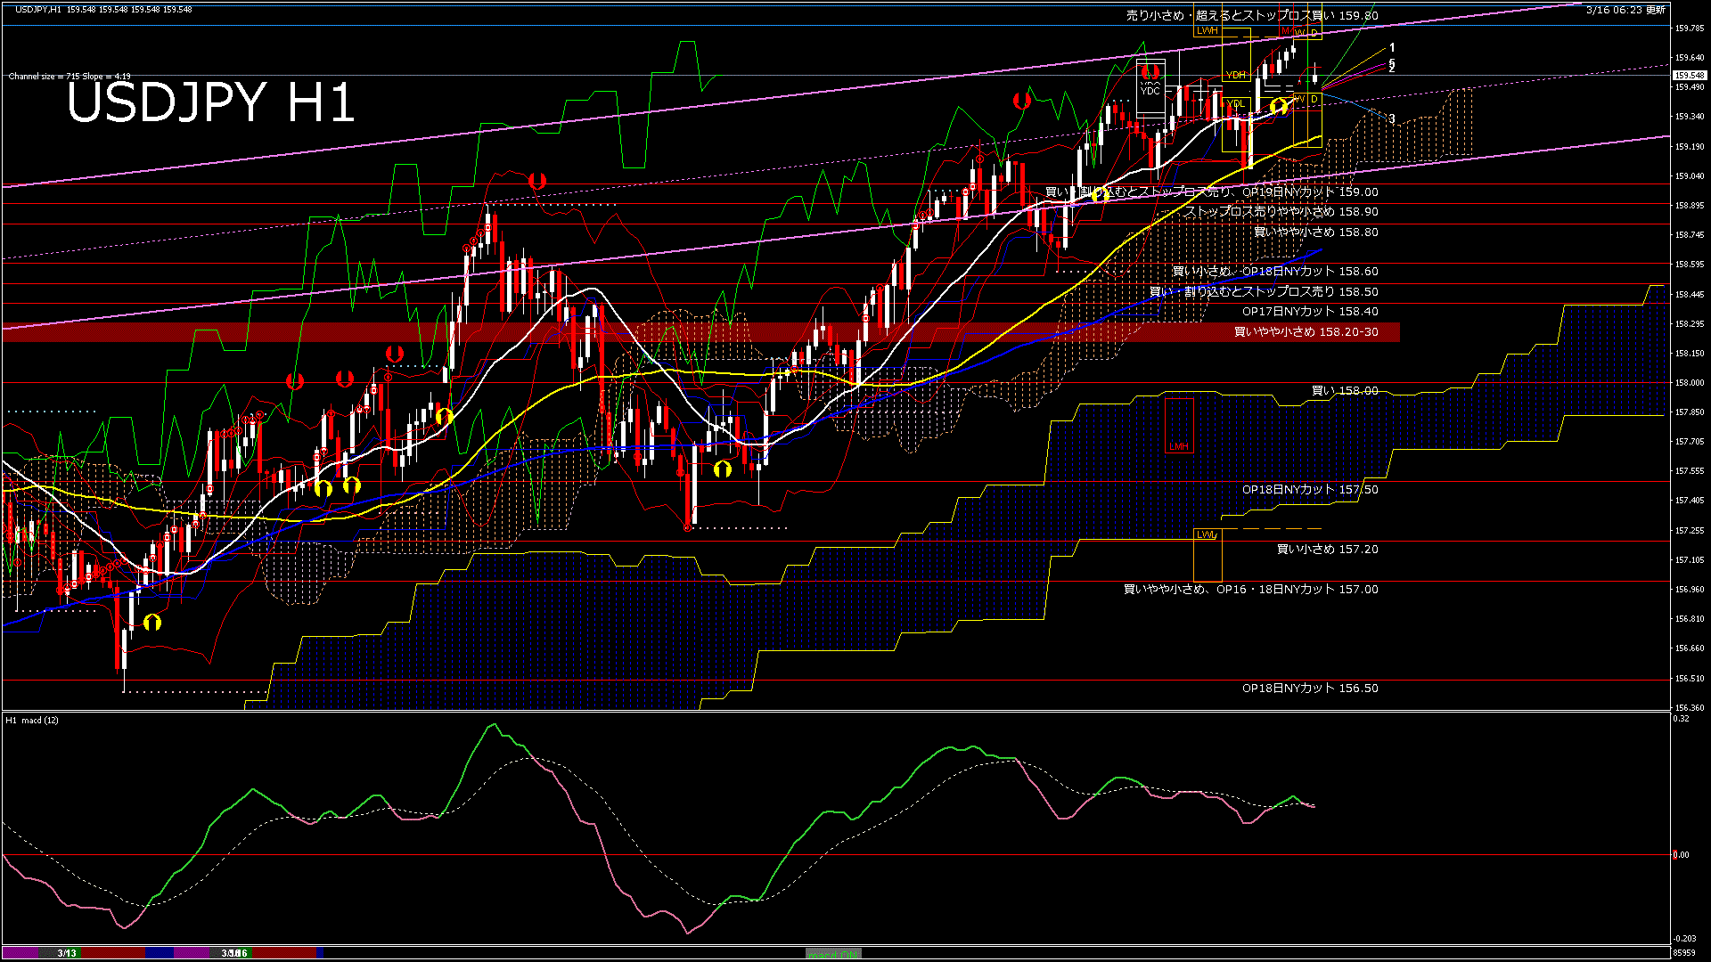Toggle the macd ON button

(x=833, y=953)
